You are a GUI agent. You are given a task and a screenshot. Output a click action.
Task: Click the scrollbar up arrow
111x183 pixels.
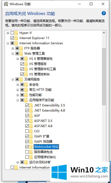point(104,33)
